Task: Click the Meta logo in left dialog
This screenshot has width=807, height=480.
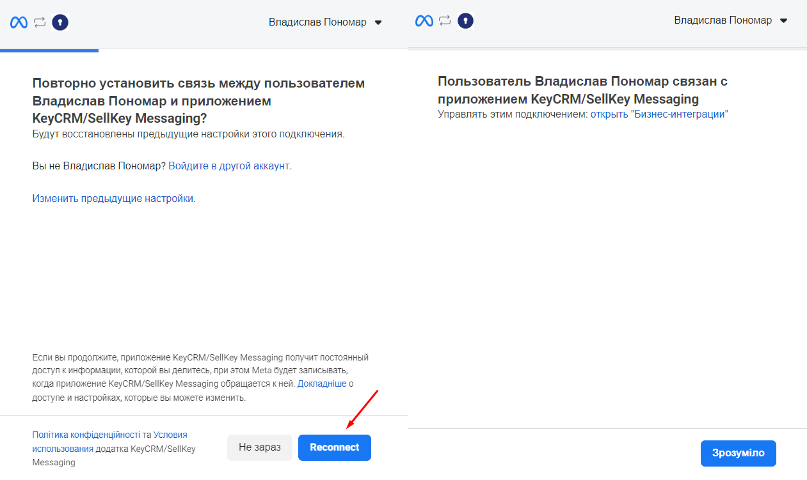Action: click(x=19, y=22)
